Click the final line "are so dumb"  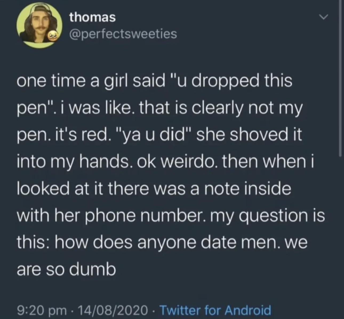pos(66,269)
